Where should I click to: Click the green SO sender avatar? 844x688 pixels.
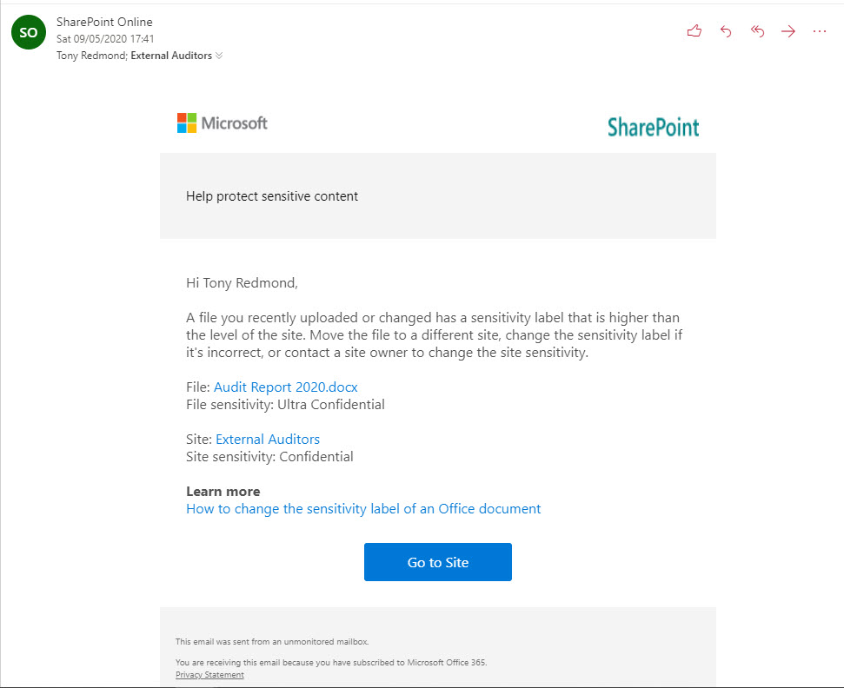(x=29, y=32)
